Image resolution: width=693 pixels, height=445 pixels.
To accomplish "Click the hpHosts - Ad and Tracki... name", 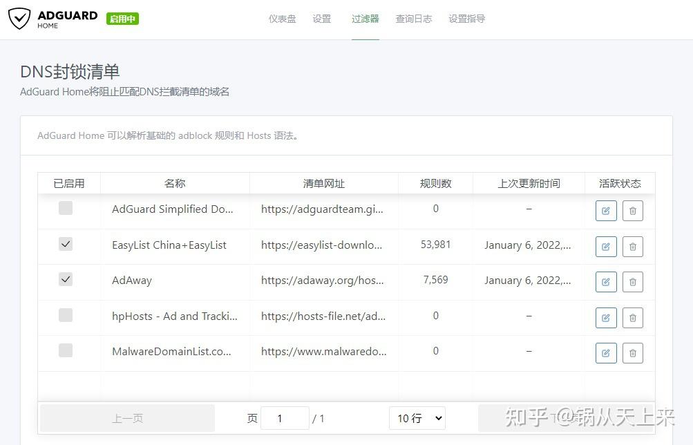I will tap(175, 316).
